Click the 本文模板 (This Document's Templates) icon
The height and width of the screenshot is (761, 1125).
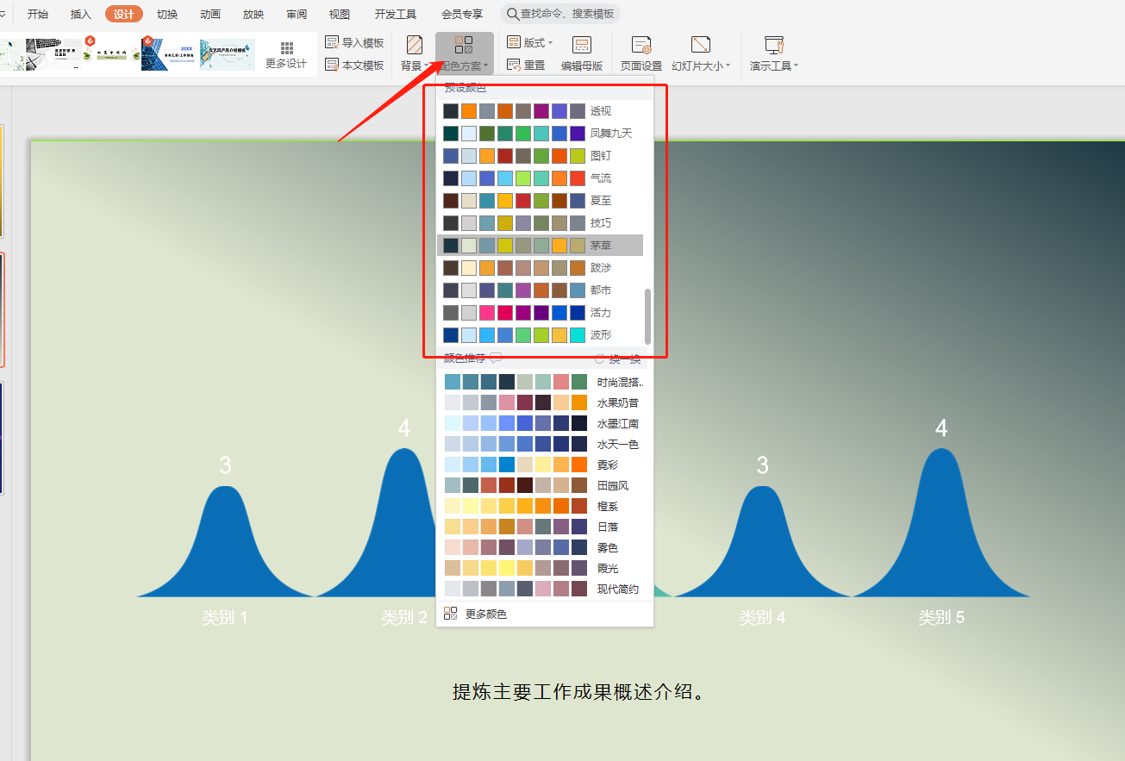click(333, 65)
